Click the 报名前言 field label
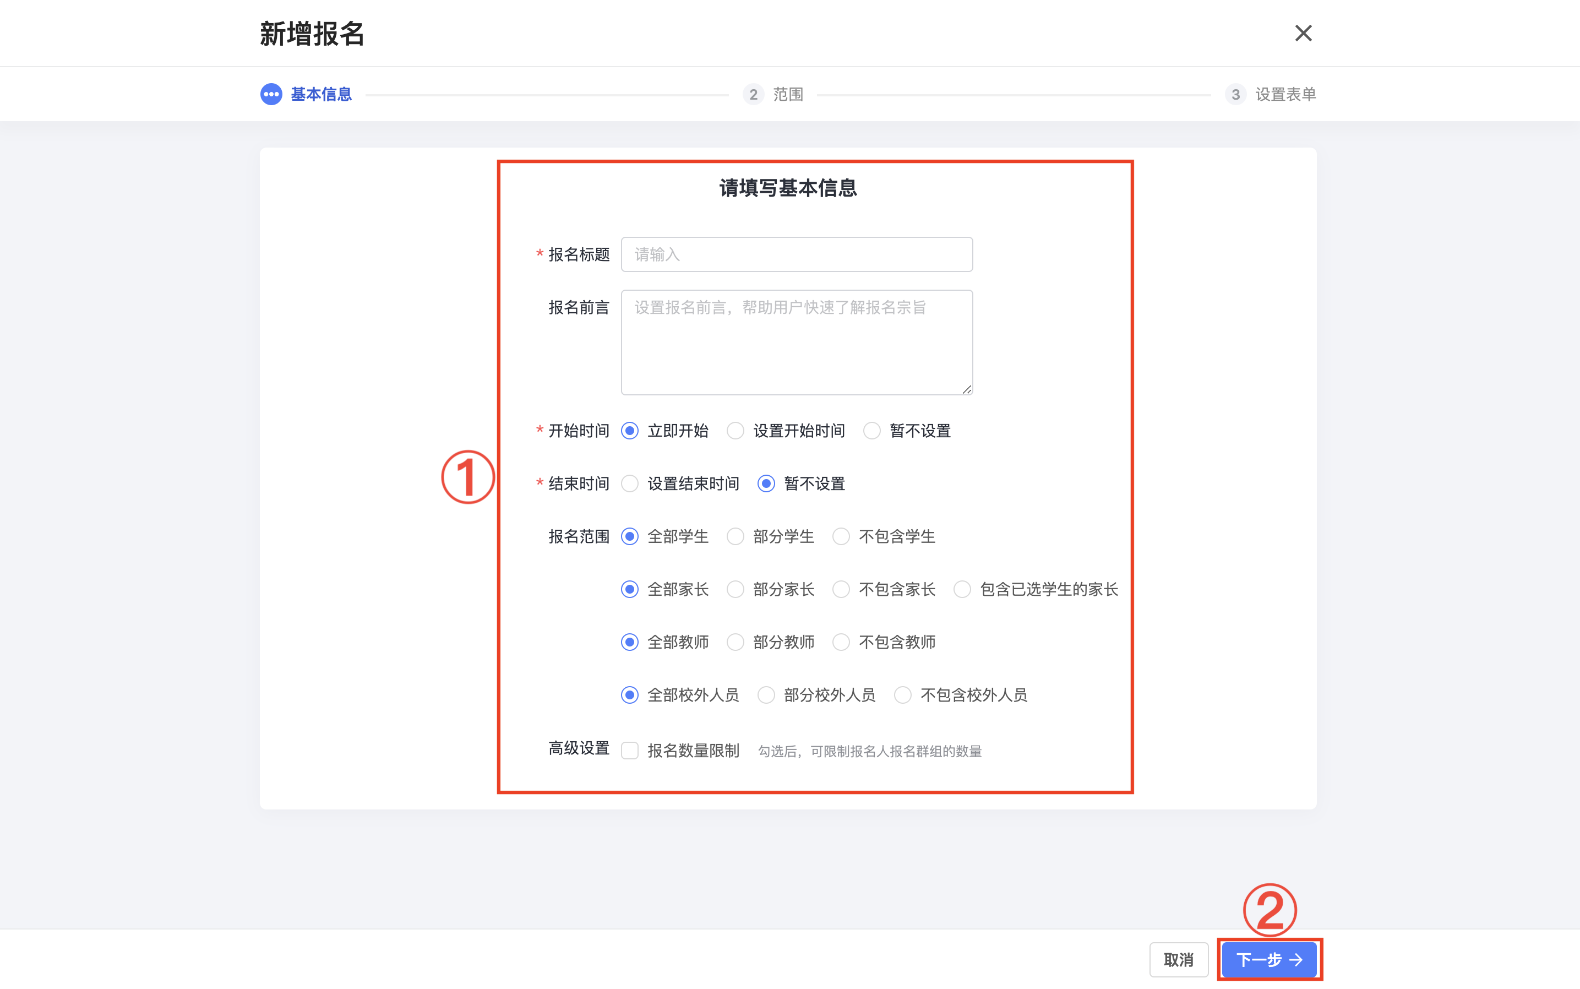Image resolution: width=1580 pixels, height=989 pixels. pyautogui.click(x=579, y=307)
